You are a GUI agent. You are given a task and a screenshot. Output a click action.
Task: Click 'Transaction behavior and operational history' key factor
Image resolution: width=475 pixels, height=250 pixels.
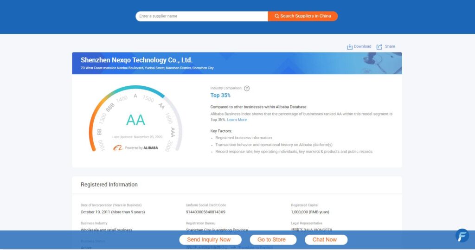(x=274, y=145)
